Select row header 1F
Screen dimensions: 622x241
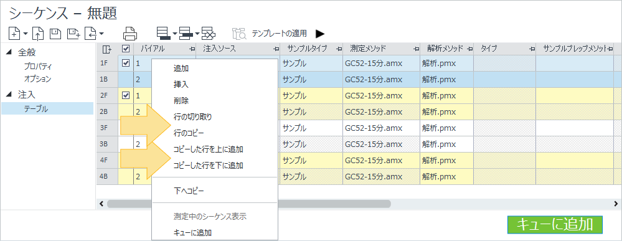click(107, 63)
